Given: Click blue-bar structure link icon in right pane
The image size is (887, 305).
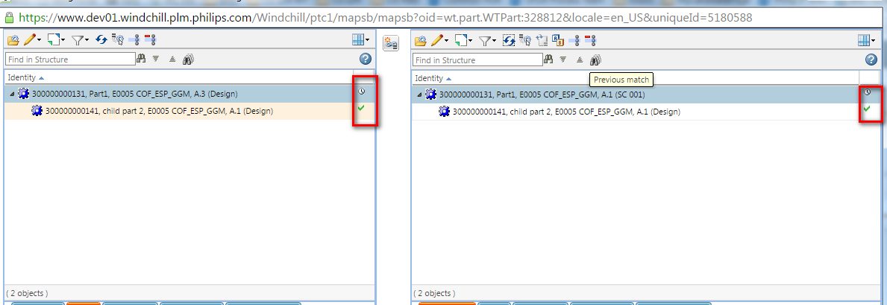Looking at the screenshot, I should pyautogui.click(x=574, y=41).
